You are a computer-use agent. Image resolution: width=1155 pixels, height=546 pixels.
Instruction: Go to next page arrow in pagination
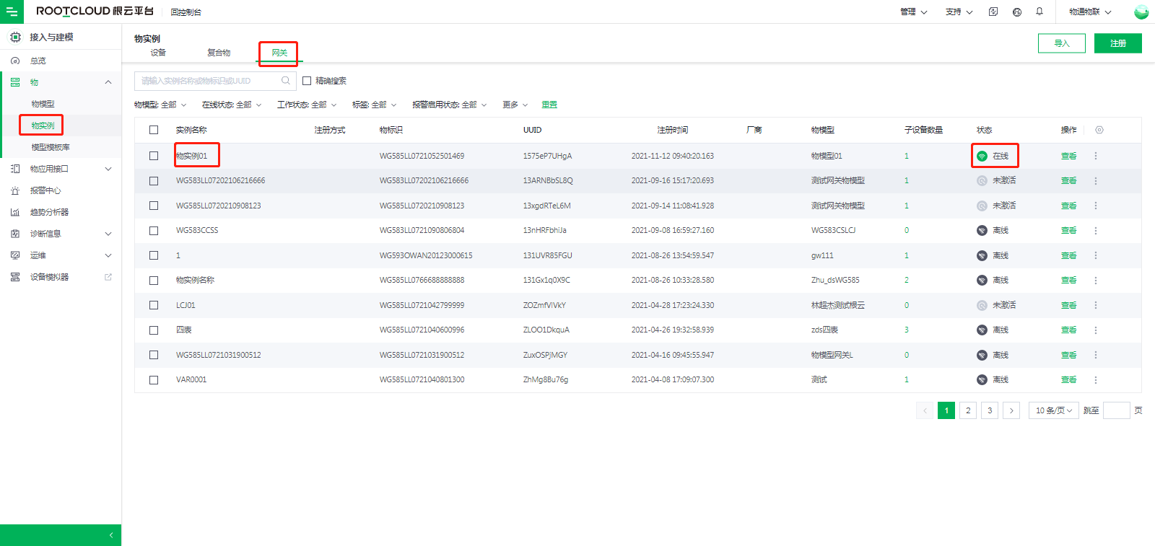coord(1011,410)
